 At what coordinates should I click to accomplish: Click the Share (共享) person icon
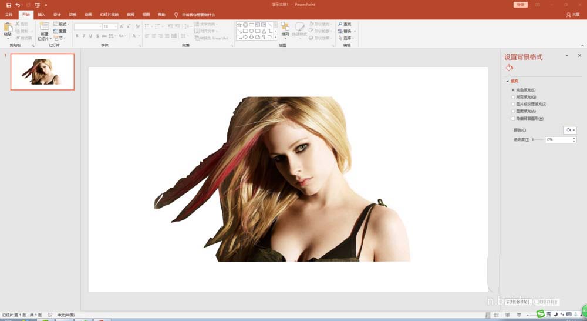click(x=573, y=15)
